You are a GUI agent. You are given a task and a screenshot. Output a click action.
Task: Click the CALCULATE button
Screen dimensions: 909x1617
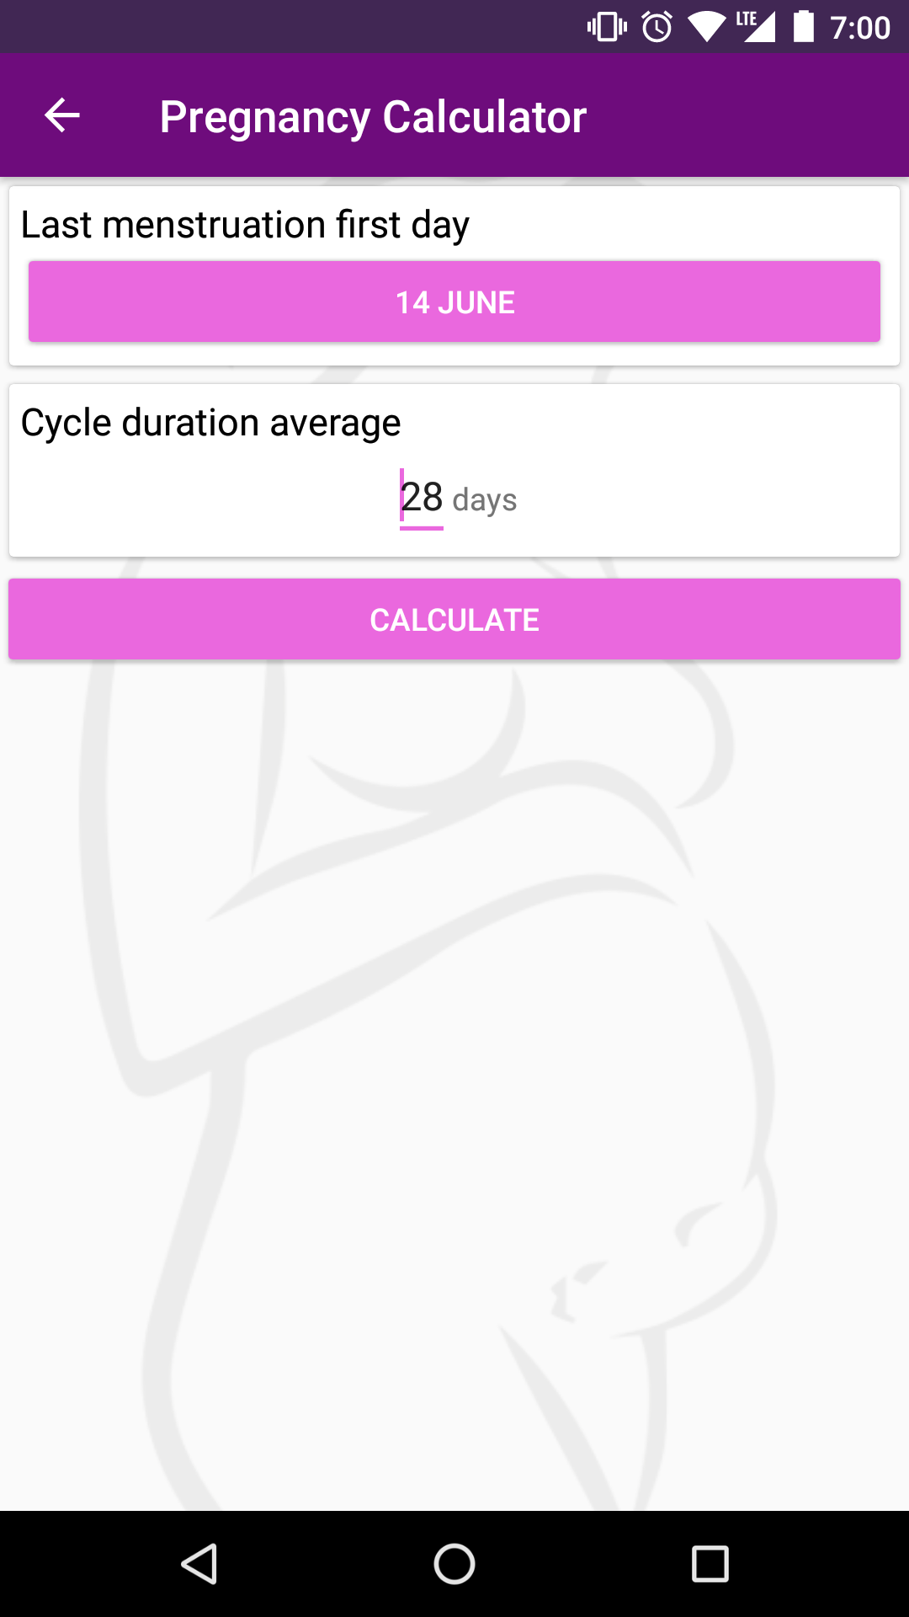[x=454, y=619]
